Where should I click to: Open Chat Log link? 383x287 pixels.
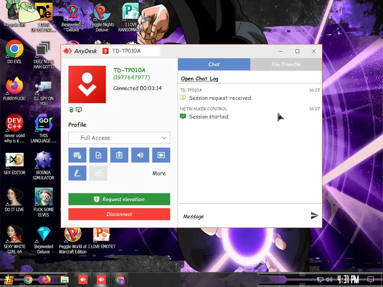click(199, 78)
